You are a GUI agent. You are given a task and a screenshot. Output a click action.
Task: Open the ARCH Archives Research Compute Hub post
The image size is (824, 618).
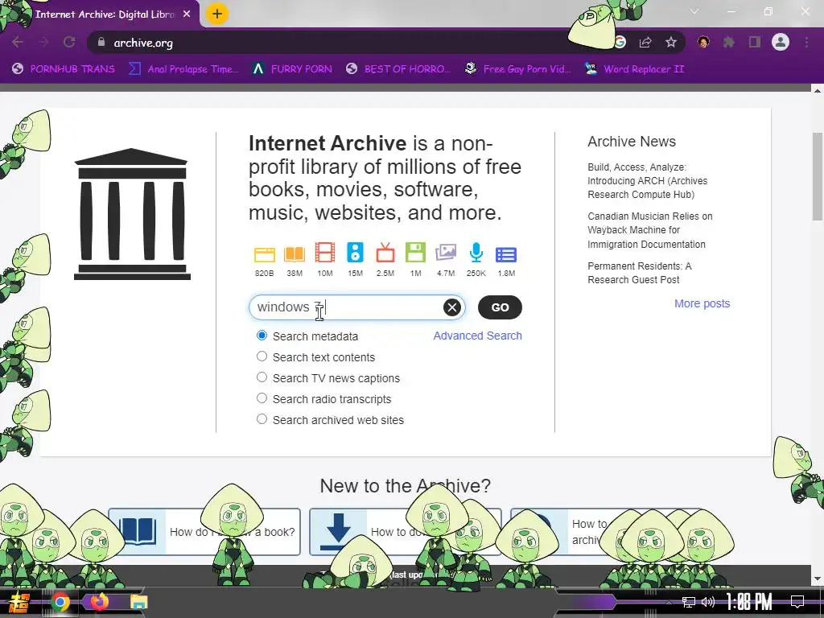tap(648, 181)
